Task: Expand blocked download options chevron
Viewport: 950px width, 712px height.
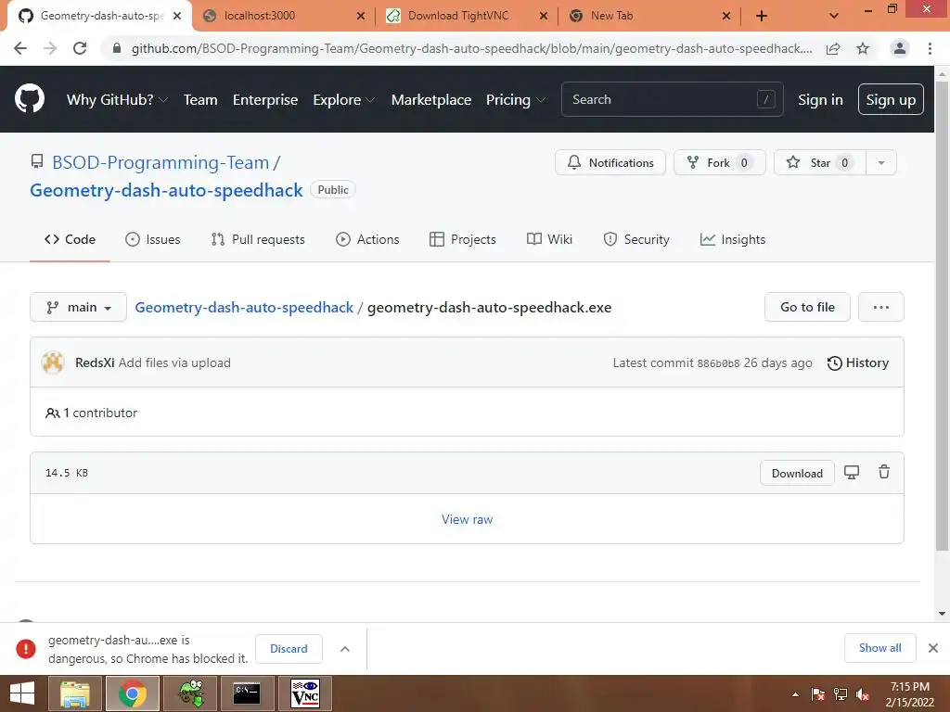Action: (x=345, y=649)
